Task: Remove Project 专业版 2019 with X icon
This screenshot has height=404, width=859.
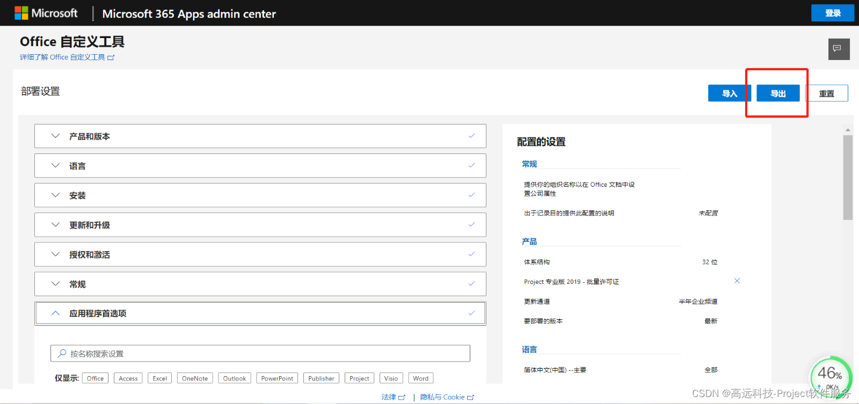Action: (737, 281)
